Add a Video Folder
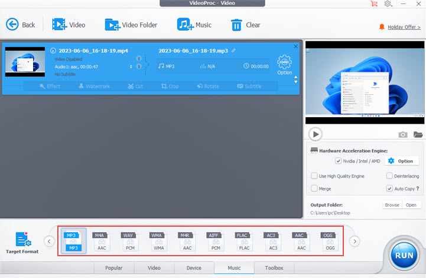Image resolution: width=426 pixels, height=278 pixels. pyautogui.click(x=131, y=25)
